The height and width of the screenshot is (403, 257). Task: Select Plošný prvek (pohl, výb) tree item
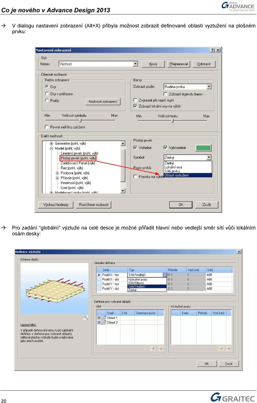tap(78, 158)
